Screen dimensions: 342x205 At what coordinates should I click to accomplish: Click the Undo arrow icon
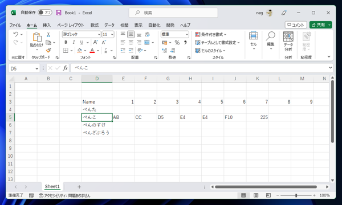point(16,34)
